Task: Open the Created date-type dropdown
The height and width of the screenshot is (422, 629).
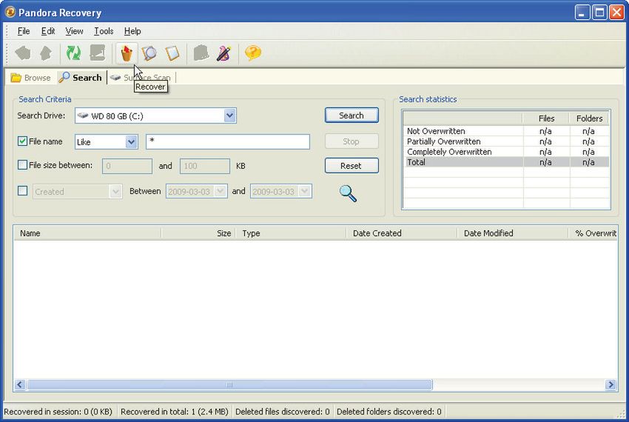Action: [115, 191]
